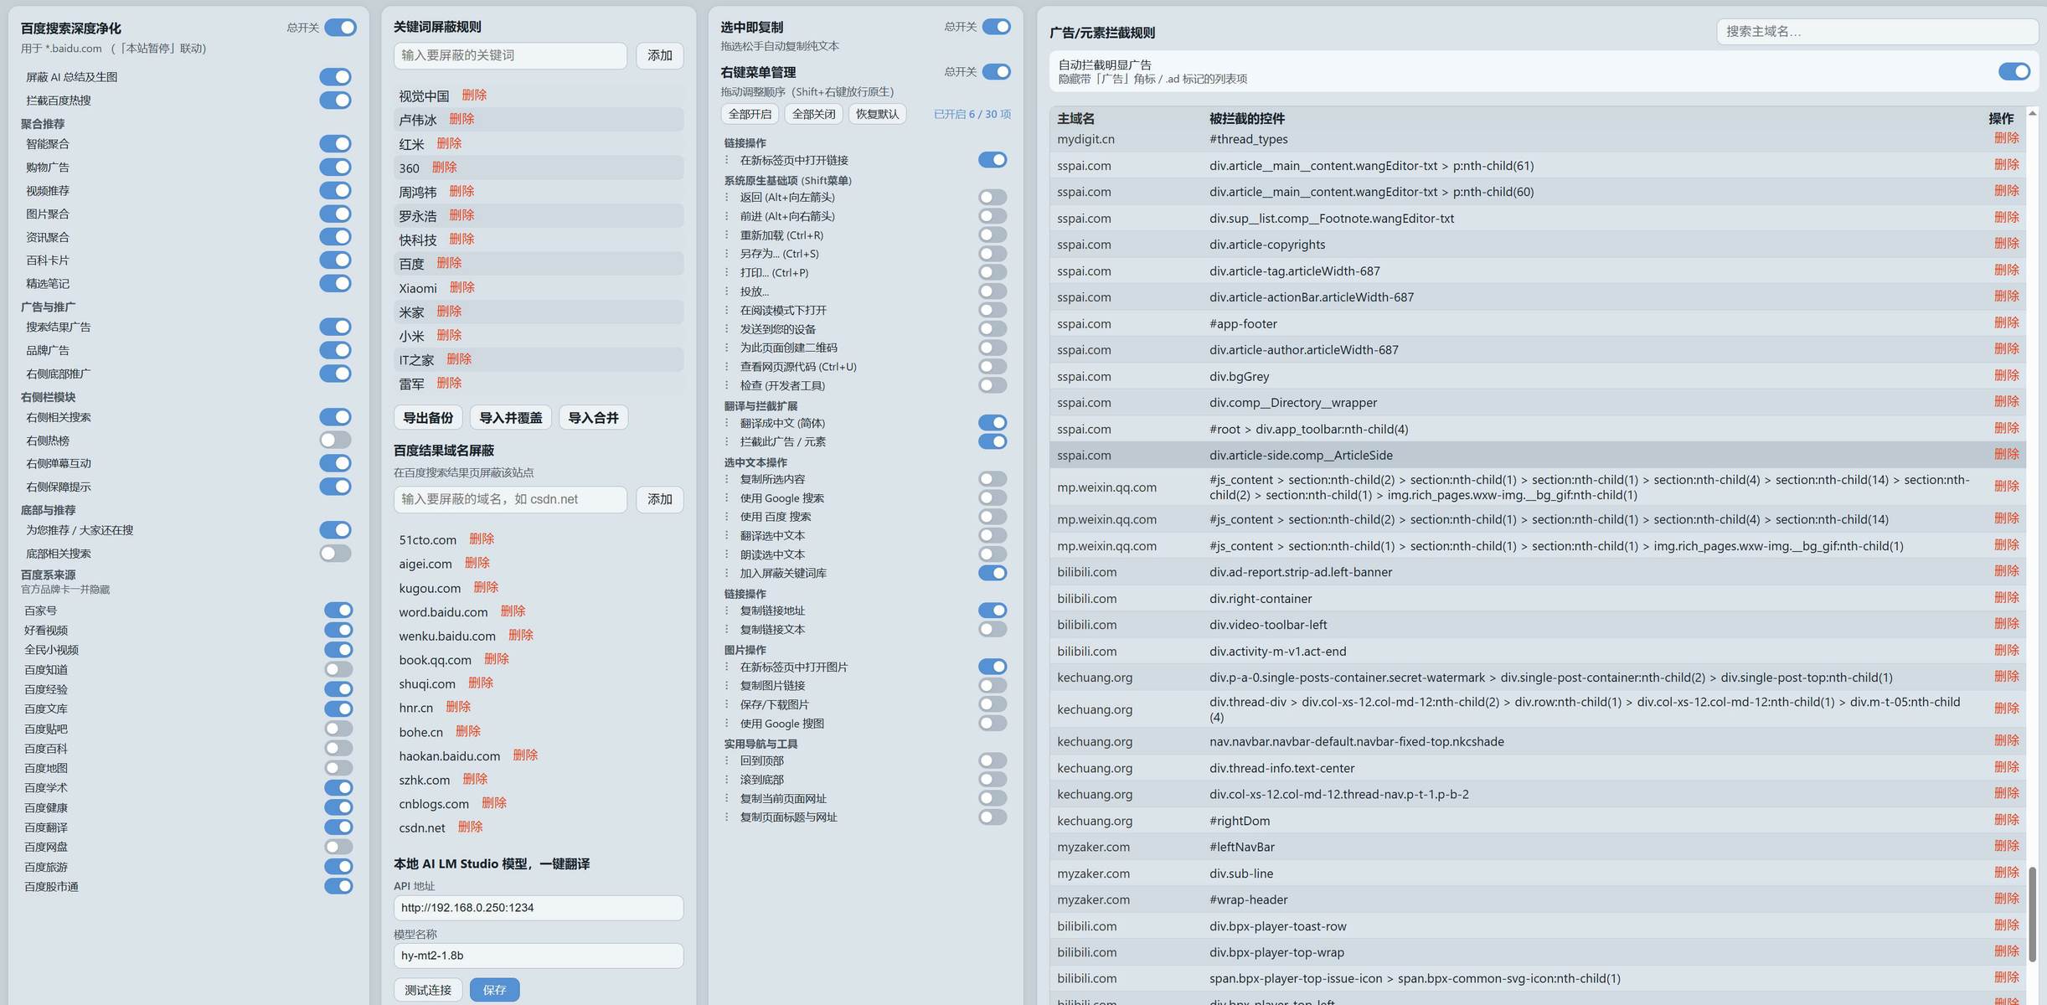Turn on 复制图片链接 switch

point(993,686)
